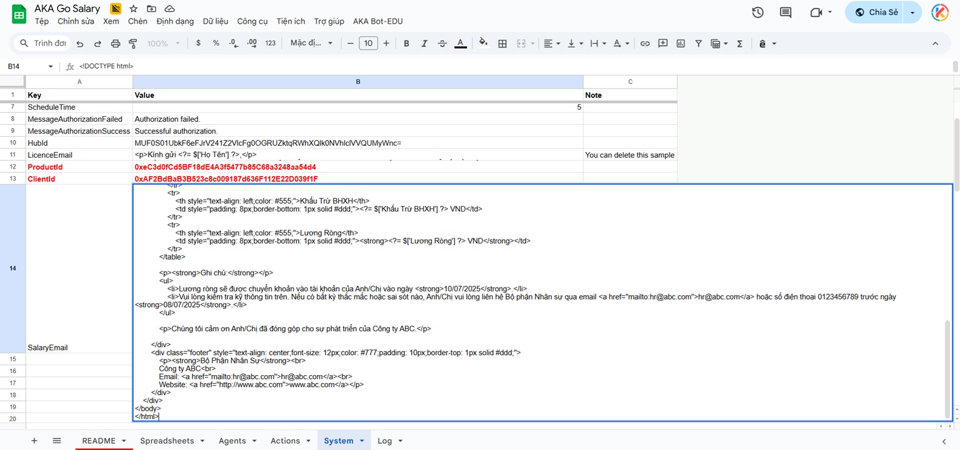The width and height of the screenshot is (960, 450).
Task: Click the Chia sẻ share button
Action: pos(876,12)
